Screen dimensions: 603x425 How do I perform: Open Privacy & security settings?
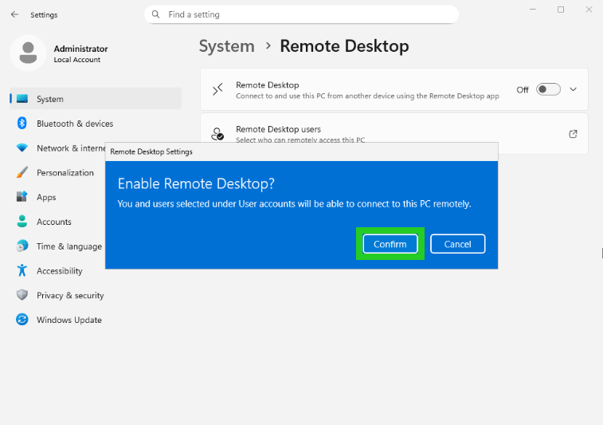96,295
